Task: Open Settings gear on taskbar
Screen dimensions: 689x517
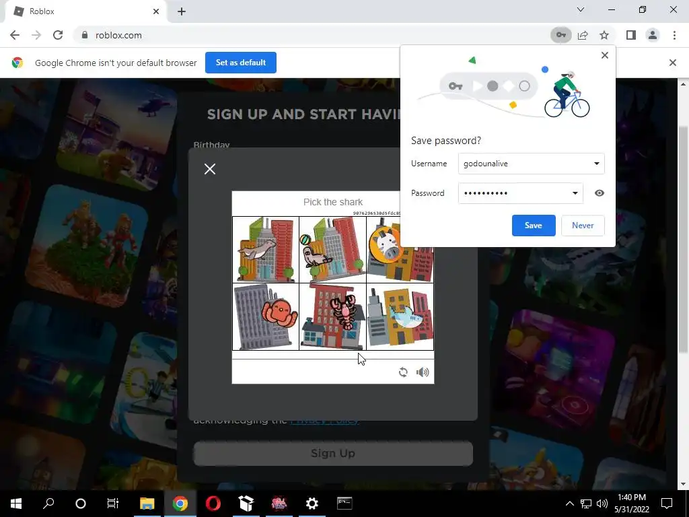Action: (312, 504)
